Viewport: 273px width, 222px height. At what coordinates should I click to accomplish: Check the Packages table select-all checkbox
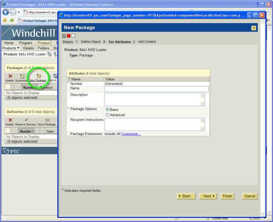point(8,87)
